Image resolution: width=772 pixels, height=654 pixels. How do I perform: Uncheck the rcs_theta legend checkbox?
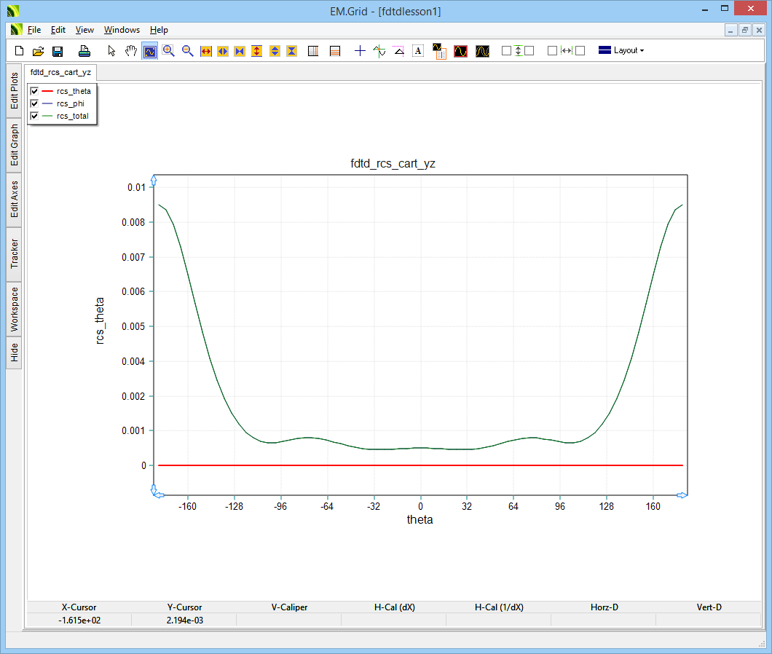pos(34,91)
